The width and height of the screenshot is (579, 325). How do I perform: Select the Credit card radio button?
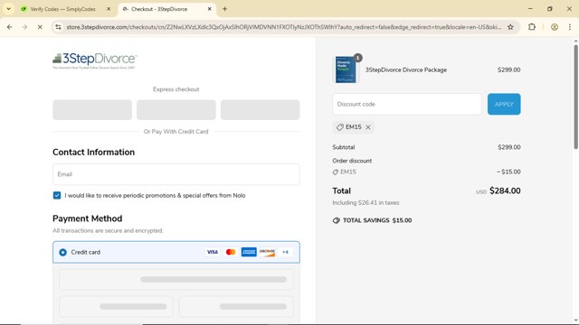[62, 252]
